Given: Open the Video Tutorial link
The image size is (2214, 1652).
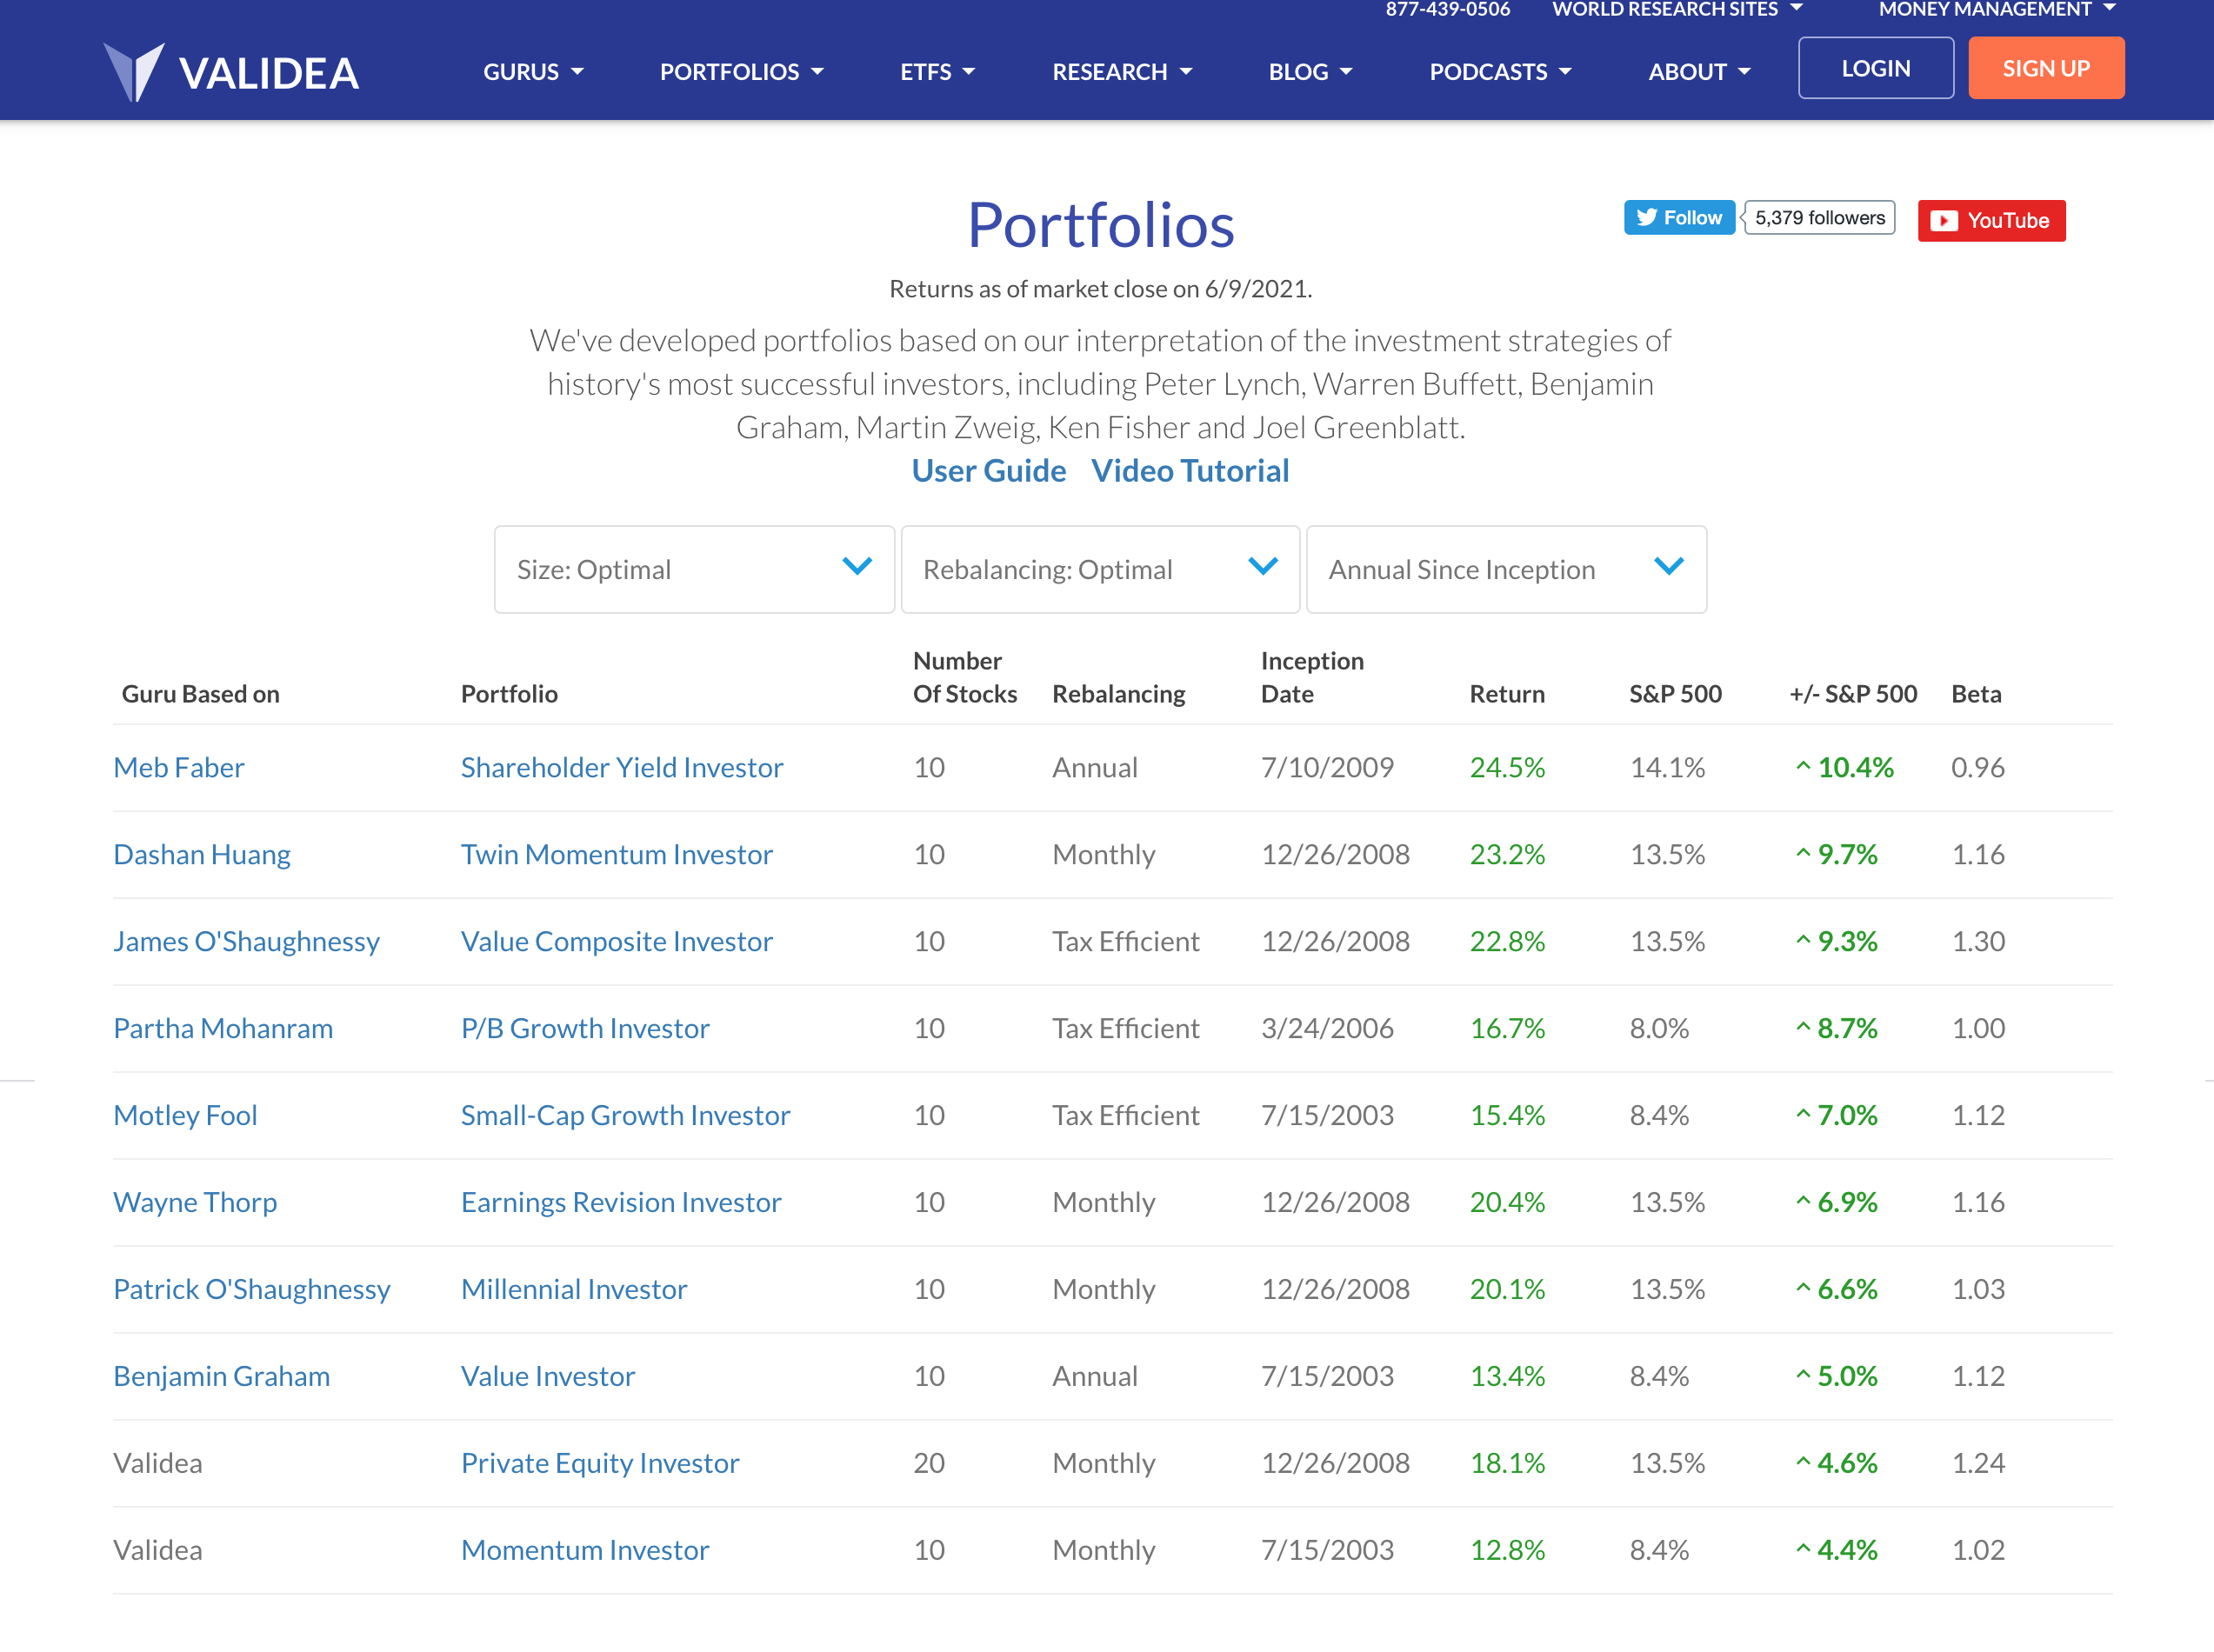Looking at the screenshot, I should pyautogui.click(x=1190, y=471).
